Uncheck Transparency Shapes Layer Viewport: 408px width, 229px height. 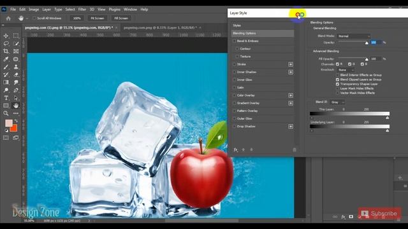point(337,84)
